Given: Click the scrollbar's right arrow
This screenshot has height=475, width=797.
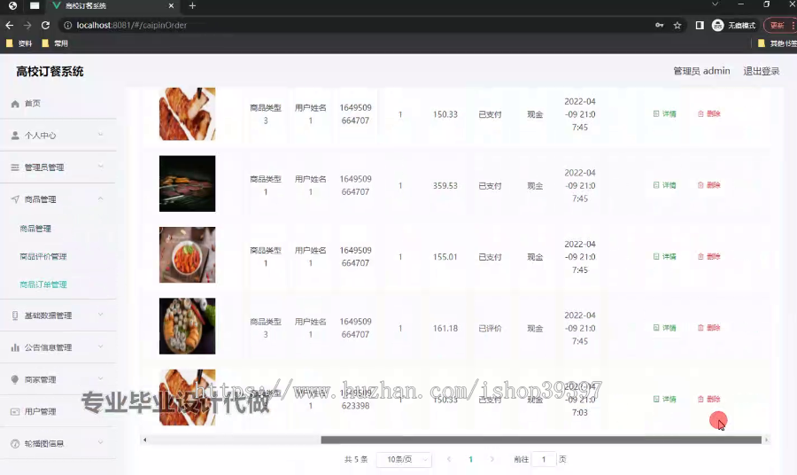Looking at the screenshot, I should point(766,440).
